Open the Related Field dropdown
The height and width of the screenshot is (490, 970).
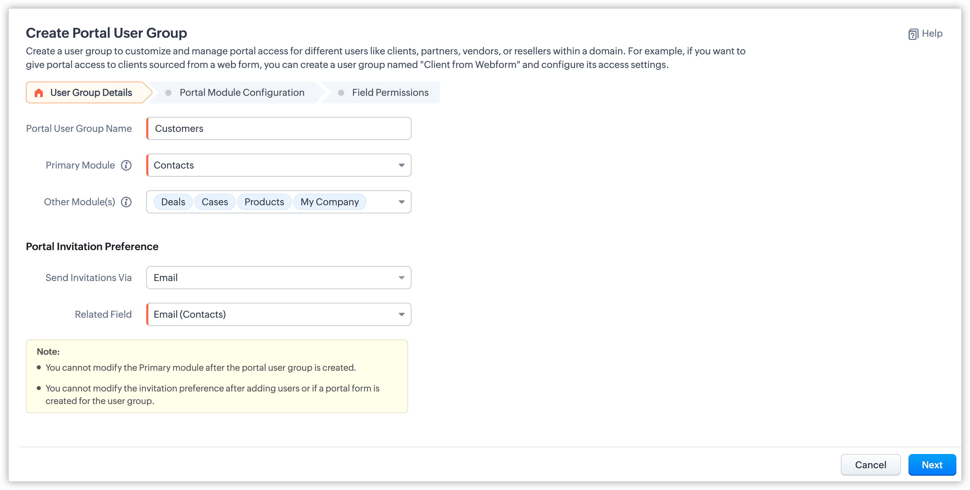(x=401, y=314)
